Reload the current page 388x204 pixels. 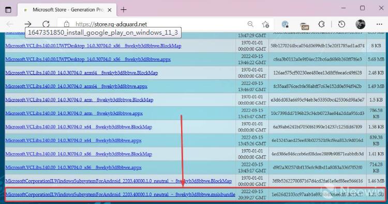coord(46,24)
